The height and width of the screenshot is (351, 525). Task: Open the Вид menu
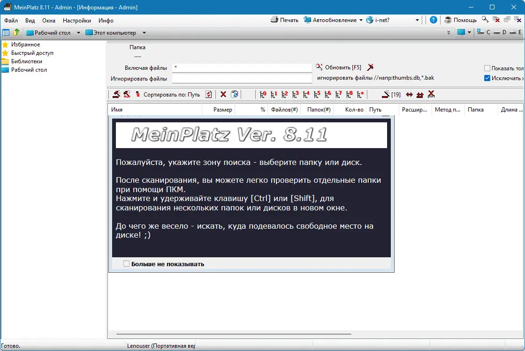(x=30, y=21)
